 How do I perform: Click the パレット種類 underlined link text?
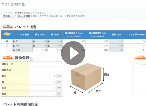pyautogui.click(x=23, y=16)
